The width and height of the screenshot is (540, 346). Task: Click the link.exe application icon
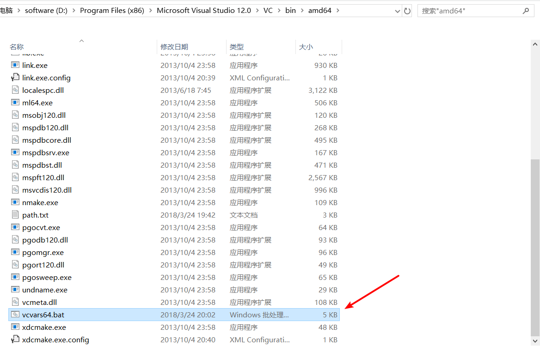pyautogui.click(x=15, y=65)
